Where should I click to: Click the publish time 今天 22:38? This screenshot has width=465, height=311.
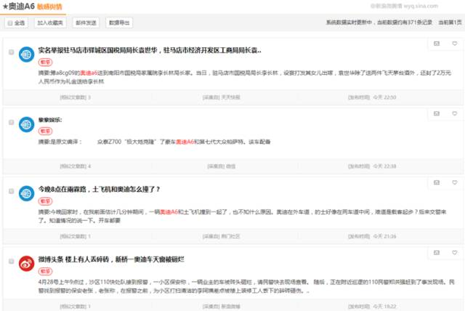(384, 166)
